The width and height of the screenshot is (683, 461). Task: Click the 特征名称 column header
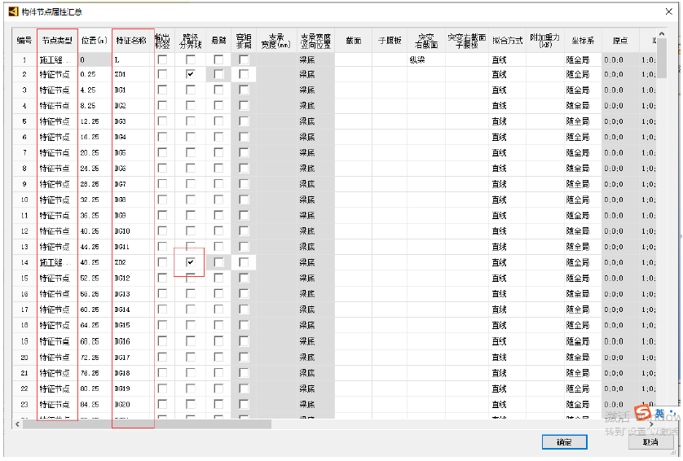coord(132,41)
